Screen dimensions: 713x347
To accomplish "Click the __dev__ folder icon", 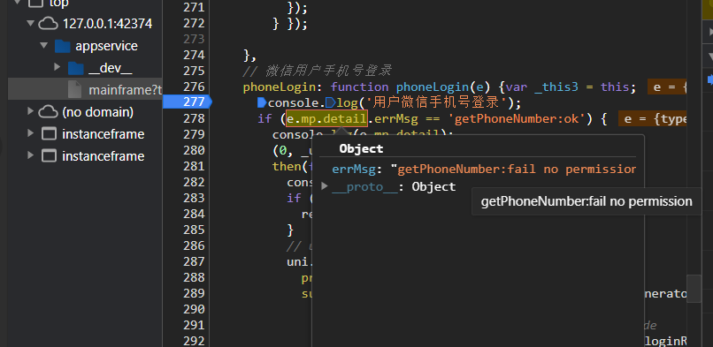I will (76, 68).
